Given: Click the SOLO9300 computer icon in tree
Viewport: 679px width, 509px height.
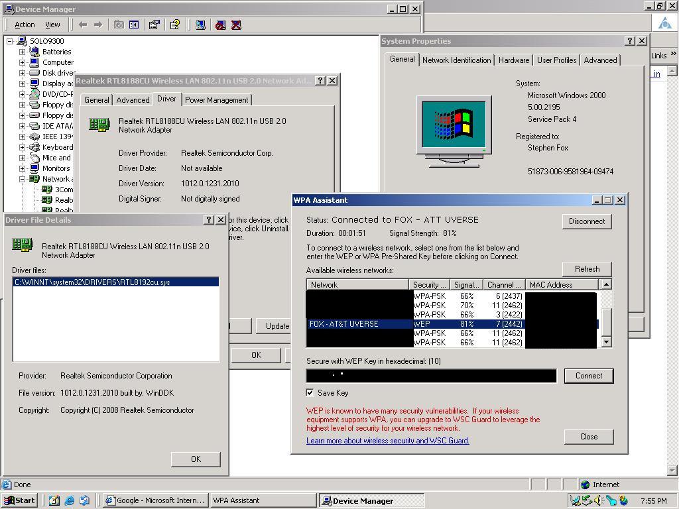Looking at the screenshot, I should coord(22,41).
